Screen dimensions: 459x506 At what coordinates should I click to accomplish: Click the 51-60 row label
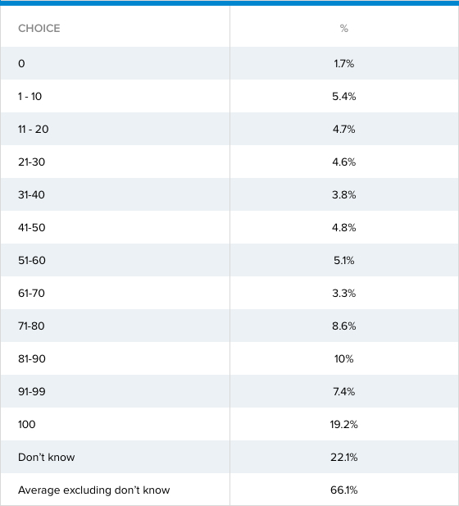32,261
